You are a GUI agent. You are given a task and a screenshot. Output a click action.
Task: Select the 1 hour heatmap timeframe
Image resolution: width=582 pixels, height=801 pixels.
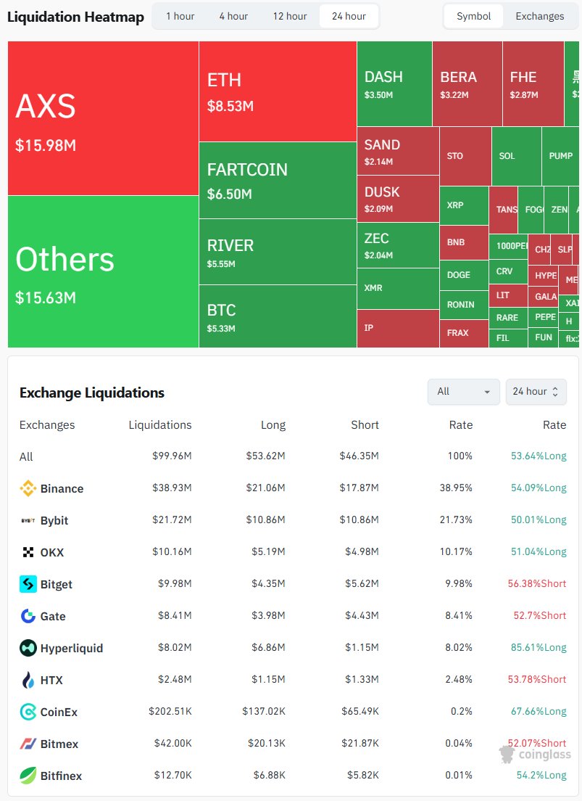pyautogui.click(x=180, y=16)
